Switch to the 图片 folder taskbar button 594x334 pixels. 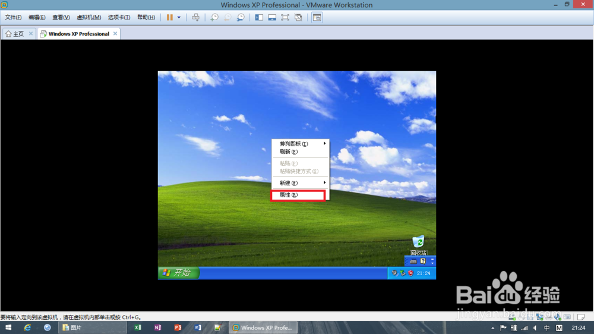coord(93,327)
